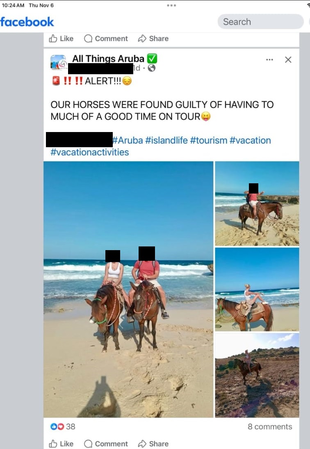Click the All Things Aruba page avatar
This screenshot has height=449, width=310.
tap(58, 62)
